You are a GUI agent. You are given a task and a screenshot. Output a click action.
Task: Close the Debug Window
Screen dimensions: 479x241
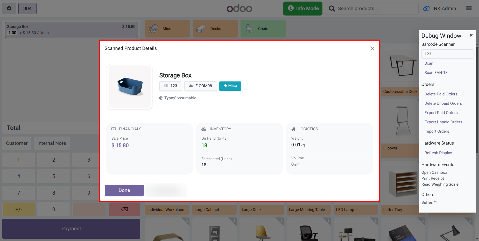(471, 35)
